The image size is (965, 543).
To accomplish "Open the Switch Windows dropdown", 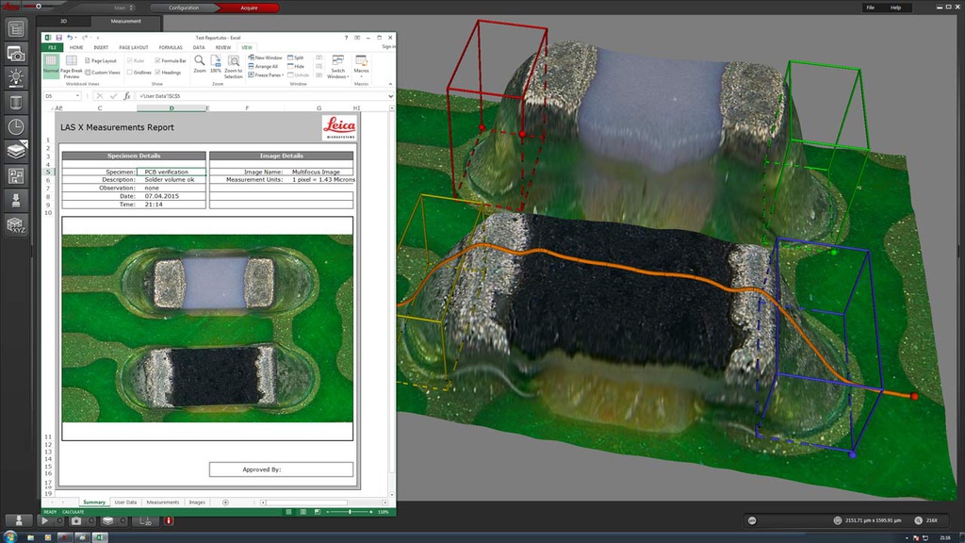I will pos(338,67).
